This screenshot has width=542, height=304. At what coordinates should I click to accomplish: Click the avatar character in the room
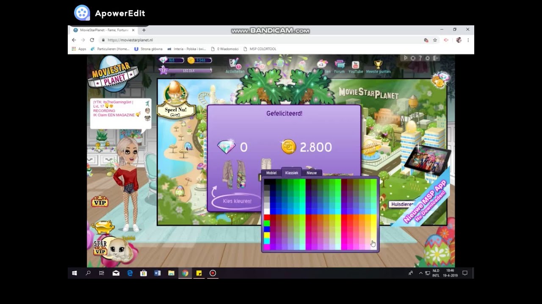point(129,185)
